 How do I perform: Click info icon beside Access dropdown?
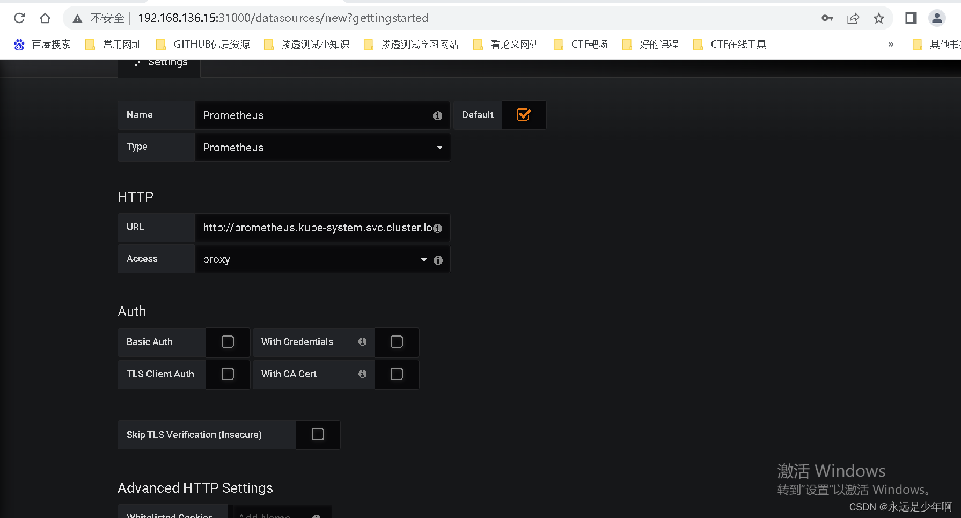pyautogui.click(x=438, y=260)
